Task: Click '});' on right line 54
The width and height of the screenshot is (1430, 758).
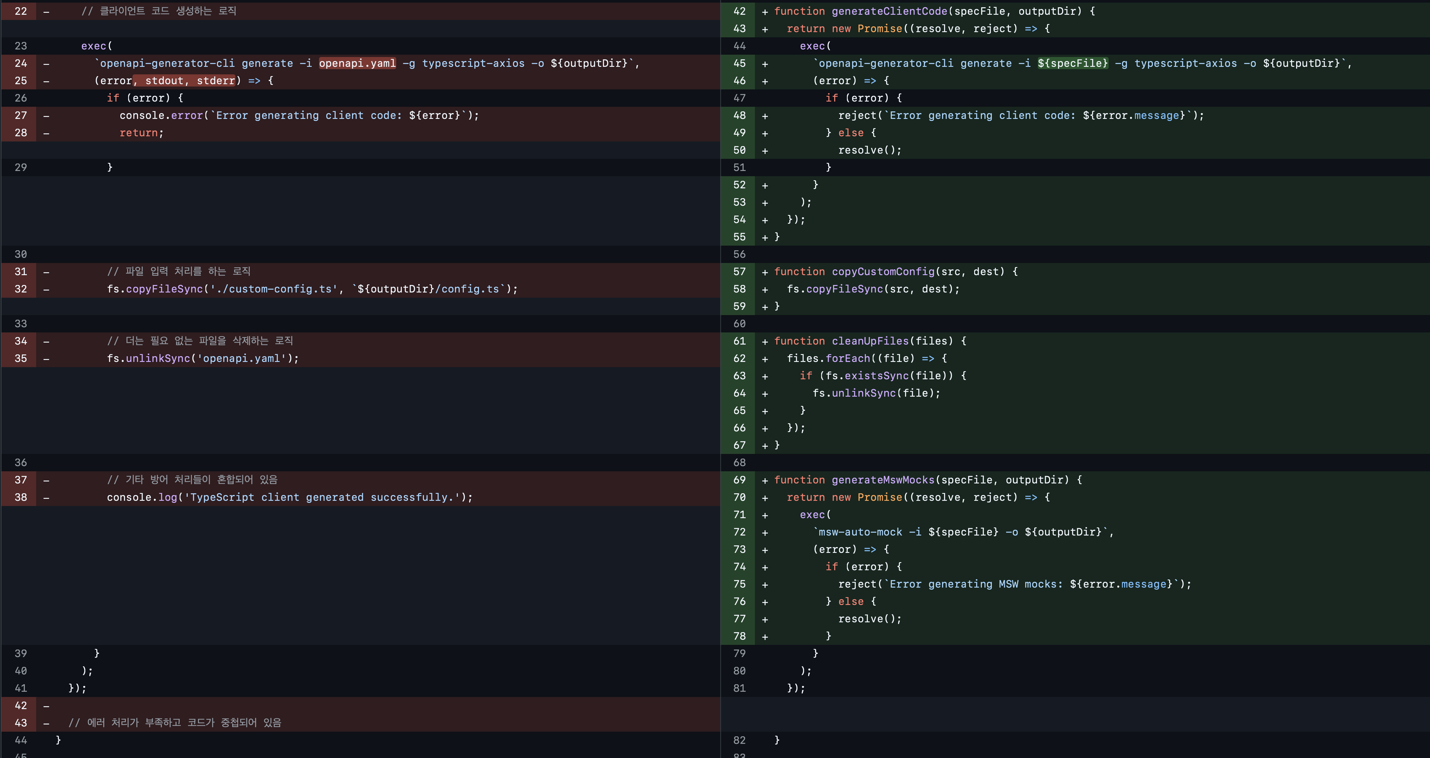Action: (796, 219)
